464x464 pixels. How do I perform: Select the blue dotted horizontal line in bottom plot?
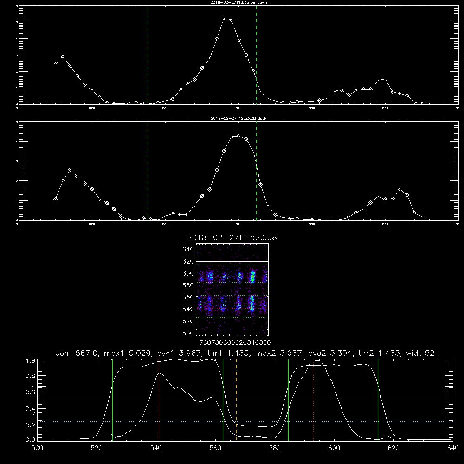[245, 421]
